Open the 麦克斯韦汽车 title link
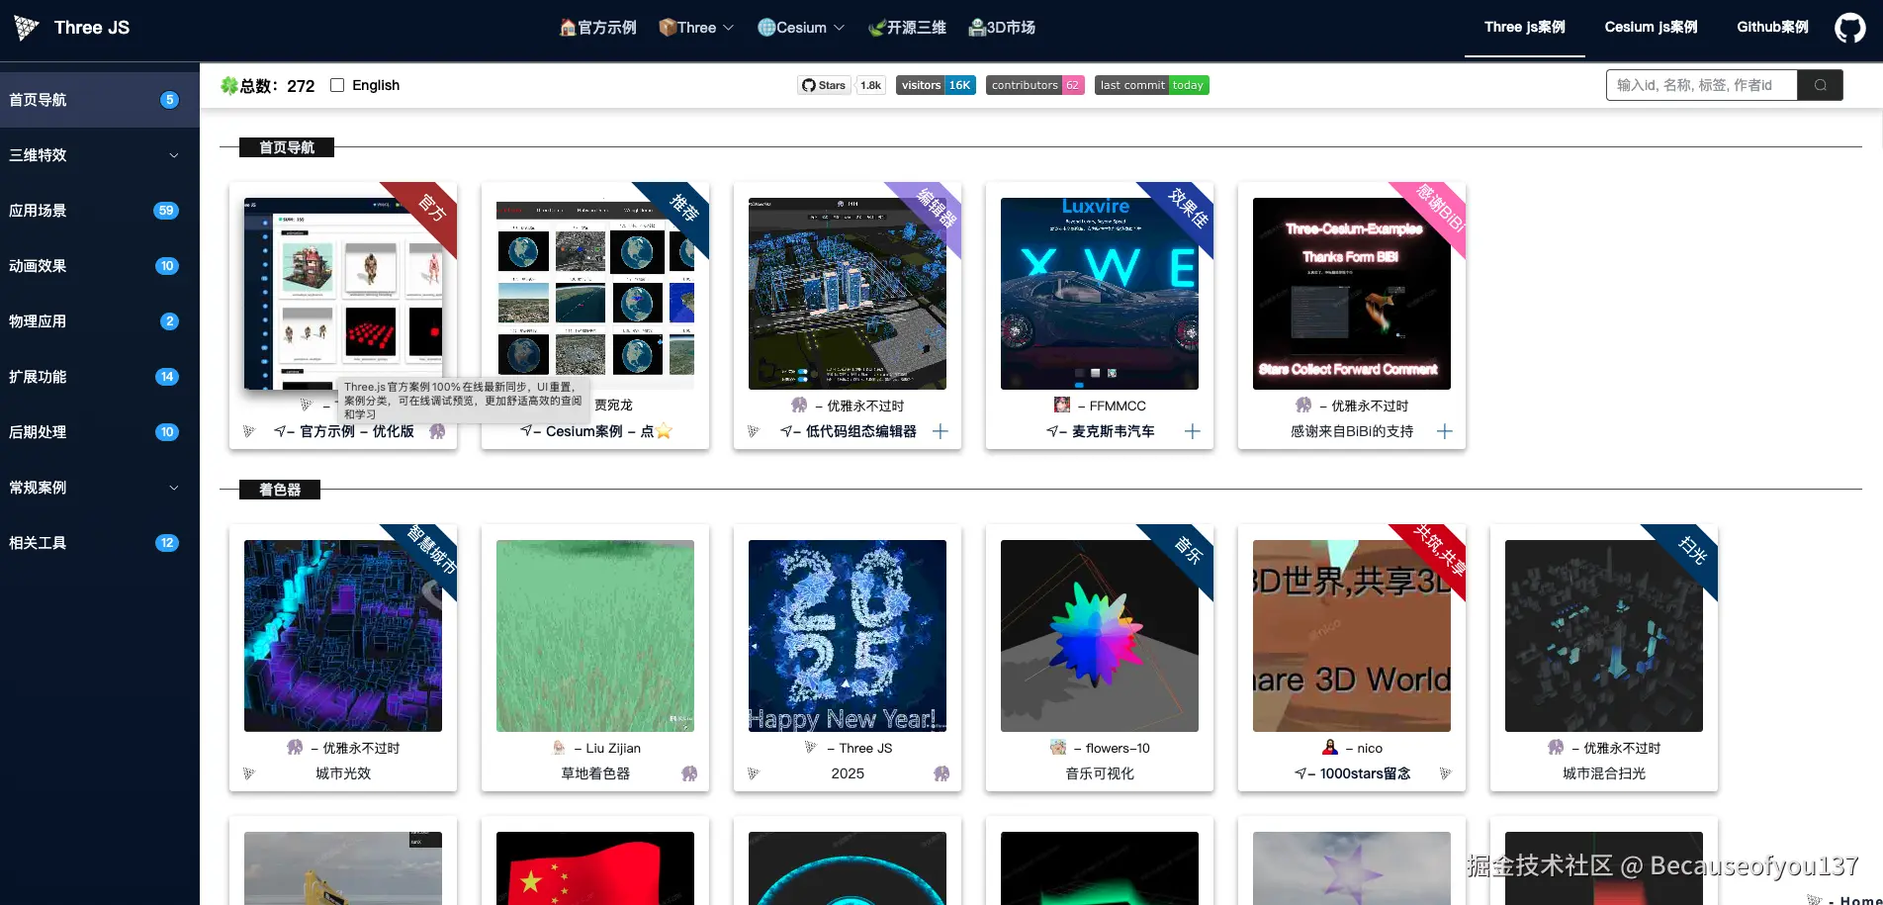Screen dimensions: 1883x905 [x=1100, y=431]
